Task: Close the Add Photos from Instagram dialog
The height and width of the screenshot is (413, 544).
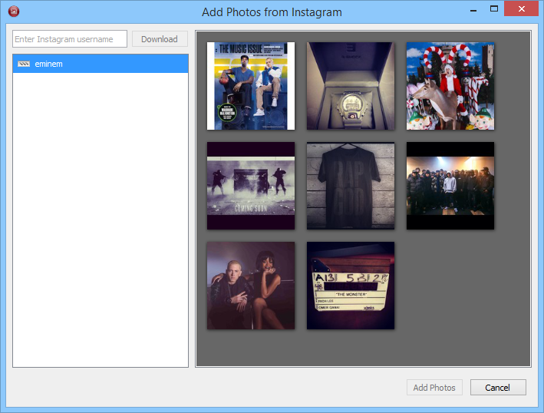Action: point(522,8)
